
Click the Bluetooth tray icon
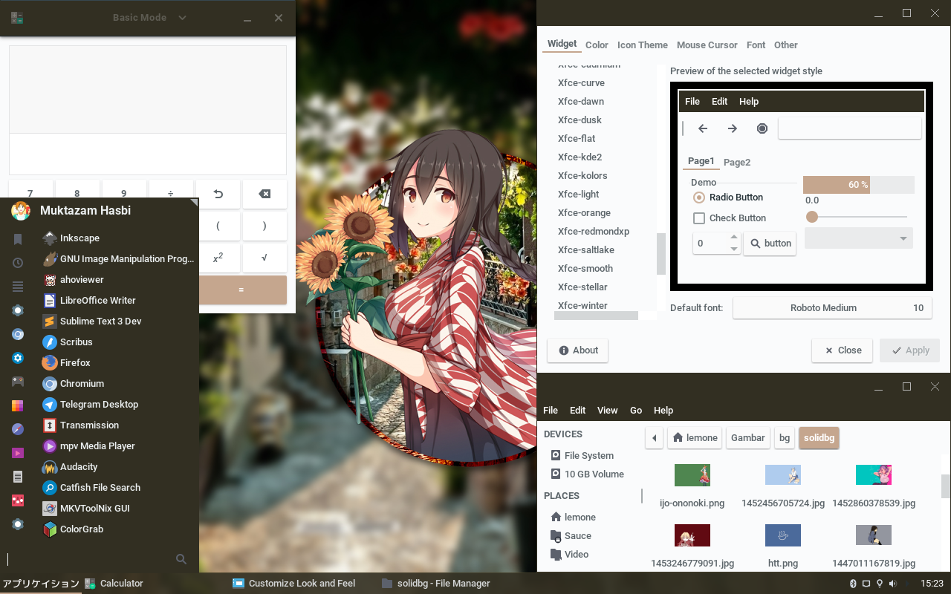point(853,583)
